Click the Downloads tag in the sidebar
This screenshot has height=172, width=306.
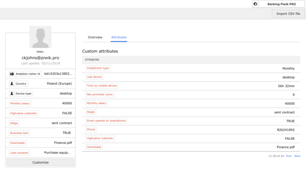tap(17, 143)
